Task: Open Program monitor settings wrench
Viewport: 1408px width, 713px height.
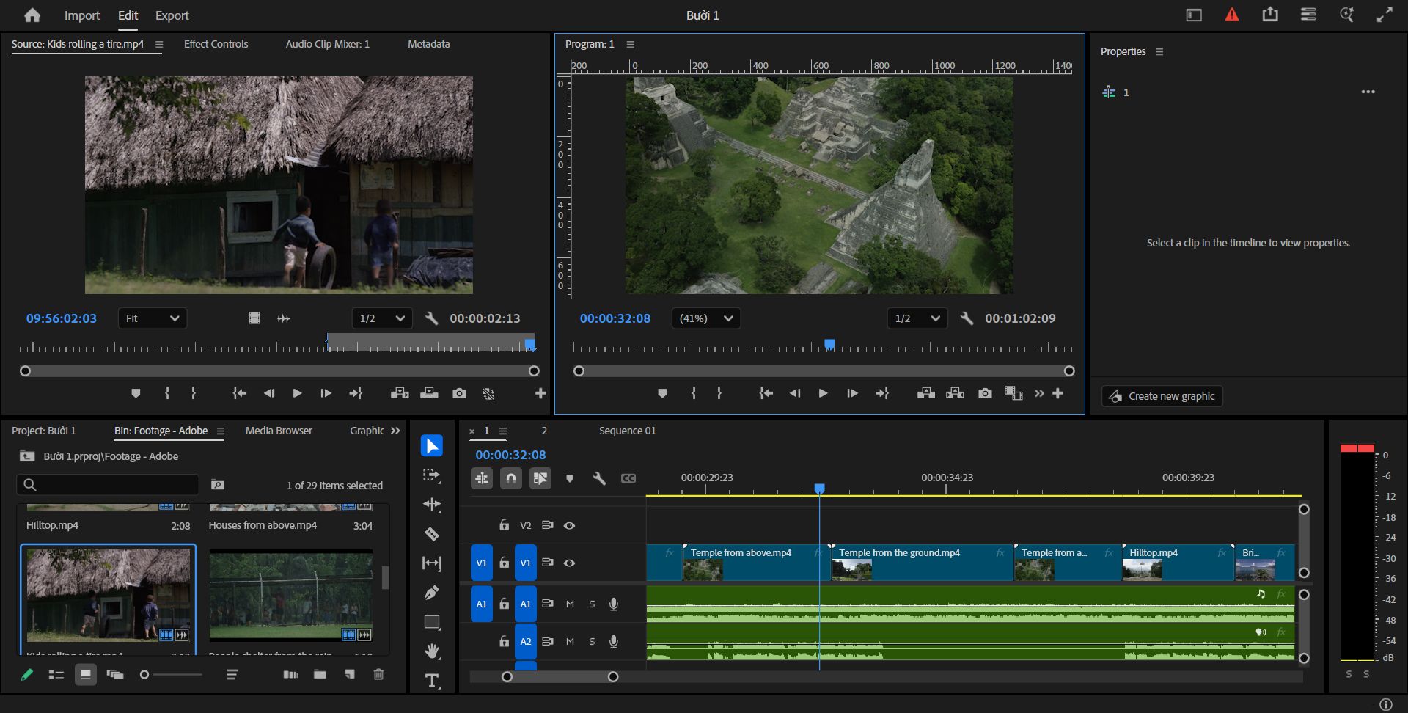Action: (x=967, y=318)
